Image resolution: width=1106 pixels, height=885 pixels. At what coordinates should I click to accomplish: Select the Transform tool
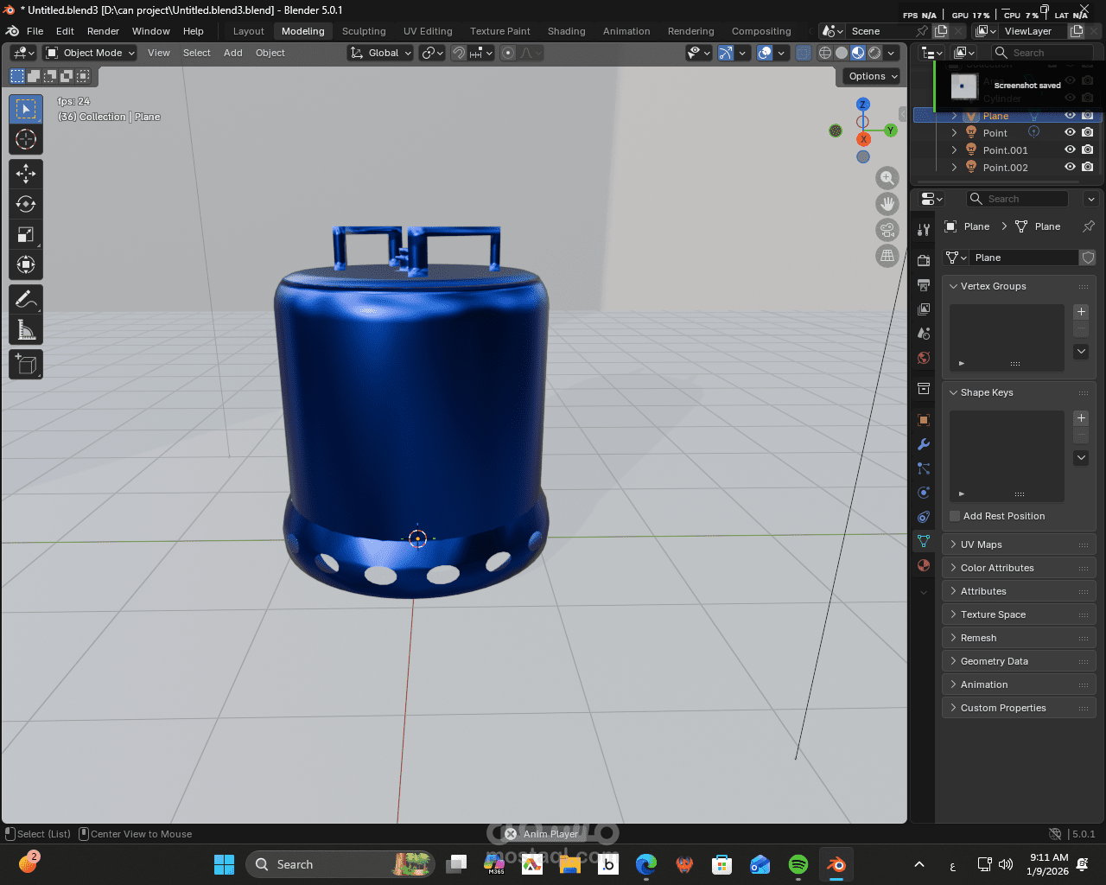[26, 264]
